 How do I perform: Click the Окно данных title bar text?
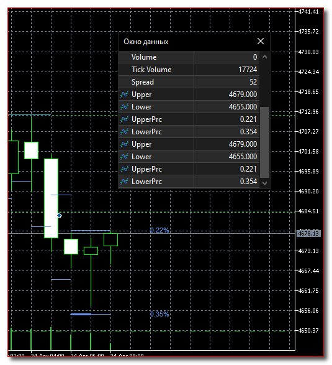click(x=146, y=42)
